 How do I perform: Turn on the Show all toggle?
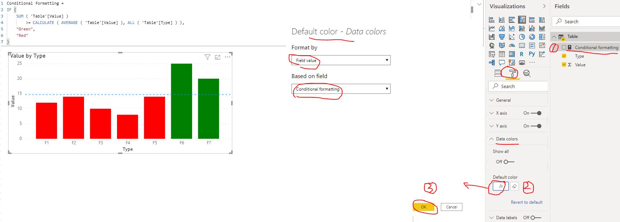tap(509, 162)
